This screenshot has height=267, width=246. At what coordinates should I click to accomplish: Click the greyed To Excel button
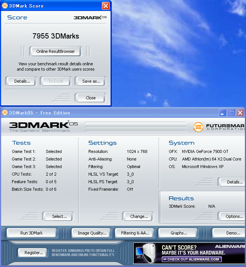pos(55,81)
